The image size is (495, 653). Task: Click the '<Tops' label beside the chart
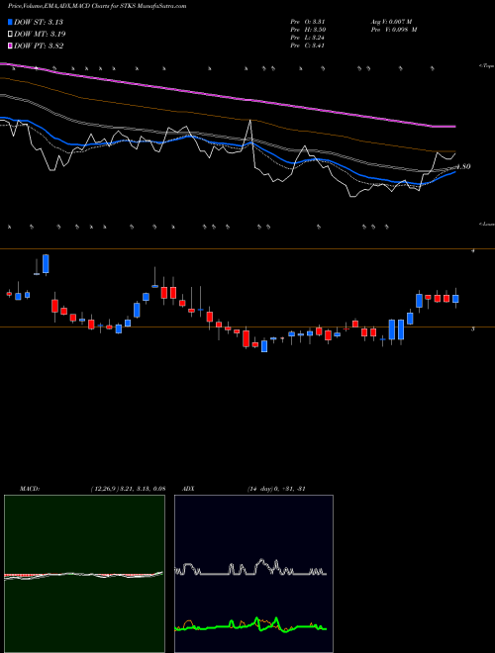coord(487,66)
